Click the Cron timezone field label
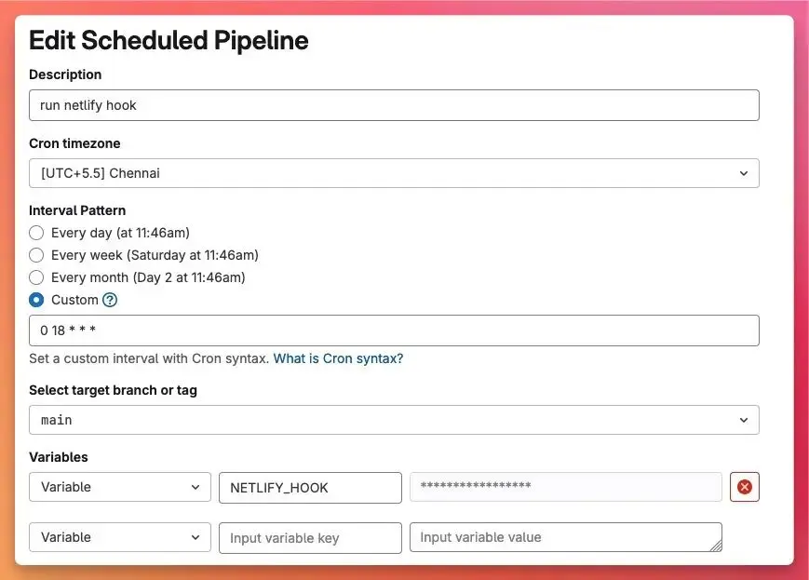 pyautogui.click(x=74, y=143)
